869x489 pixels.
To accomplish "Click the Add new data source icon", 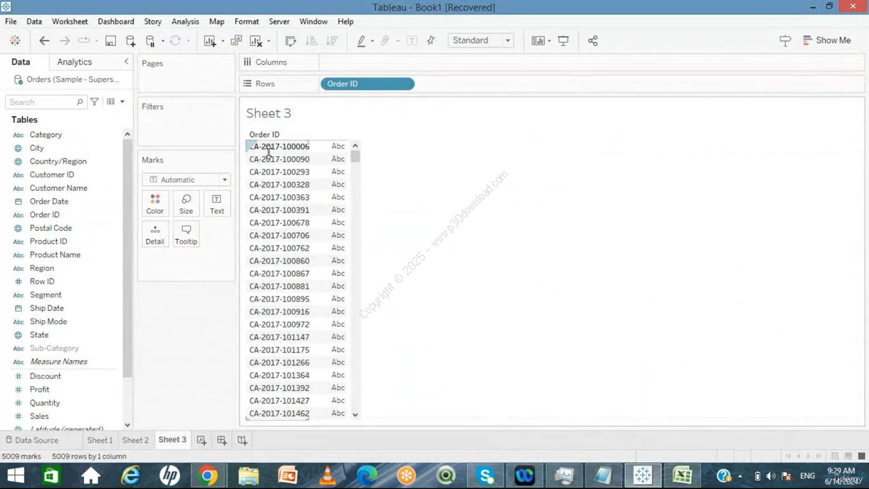I will 130,41.
